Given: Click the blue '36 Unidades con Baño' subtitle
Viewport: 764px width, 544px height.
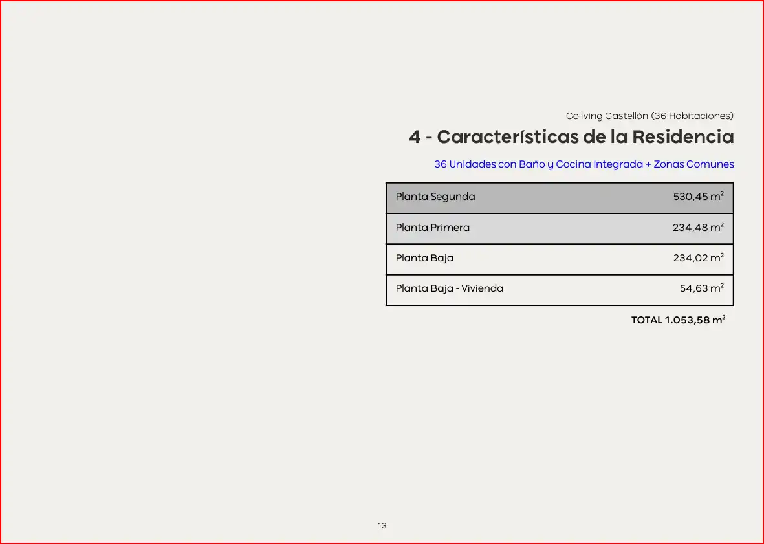Looking at the screenshot, I should pos(584,164).
